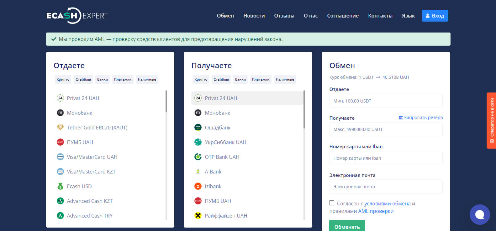The width and height of the screenshot is (496, 231).
Task: Click Visa/MasterCard UAH card icon
Action: tap(60, 157)
